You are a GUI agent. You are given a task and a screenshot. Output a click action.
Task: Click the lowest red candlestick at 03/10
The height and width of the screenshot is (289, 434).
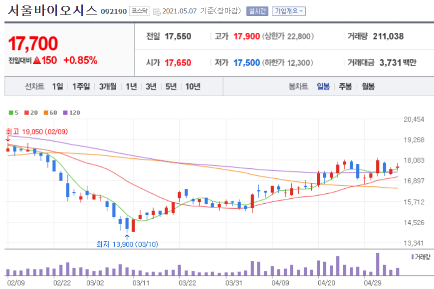[133, 225]
